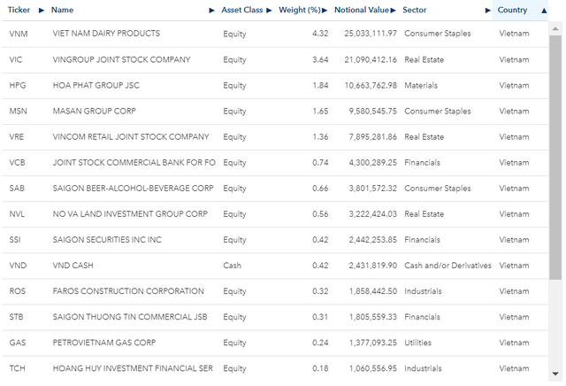This screenshot has width=566, height=386.
Task: Click notional value 2,431,819.90
Action: pos(372,266)
